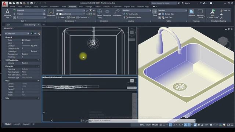The image size is (235, 132).
Task: Click the Open file icon in Quick Access toolbar
Action: (x=14, y=3)
